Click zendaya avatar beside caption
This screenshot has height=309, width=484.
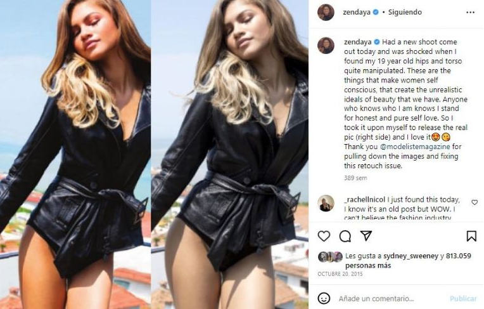pyautogui.click(x=326, y=46)
